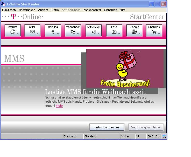Open the Hilfe menu

pyautogui.click(x=122, y=10)
